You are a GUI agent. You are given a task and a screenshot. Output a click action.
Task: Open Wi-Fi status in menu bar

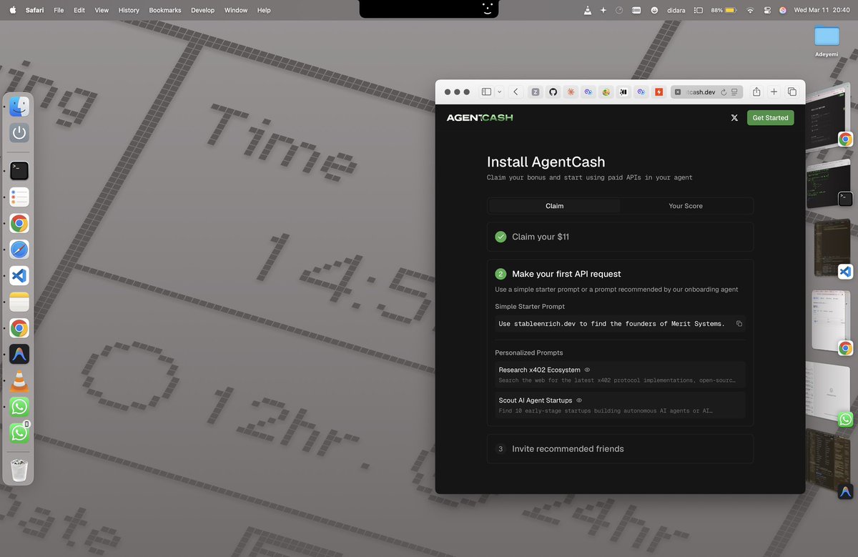click(x=750, y=11)
